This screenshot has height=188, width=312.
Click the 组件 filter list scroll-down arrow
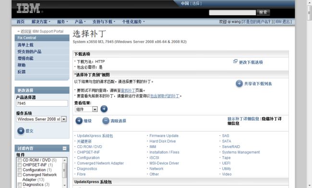click(64, 186)
